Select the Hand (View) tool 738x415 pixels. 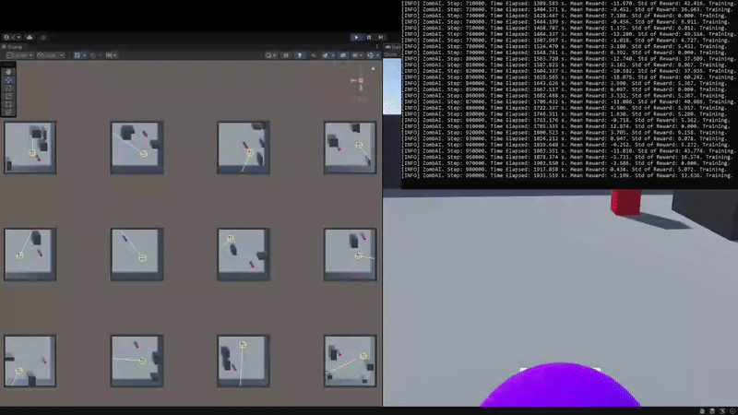(x=8, y=72)
